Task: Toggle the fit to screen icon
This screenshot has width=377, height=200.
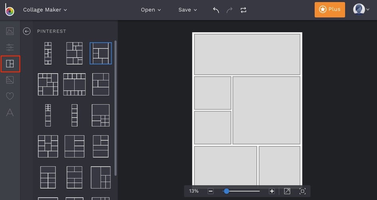Action: coord(302,191)
